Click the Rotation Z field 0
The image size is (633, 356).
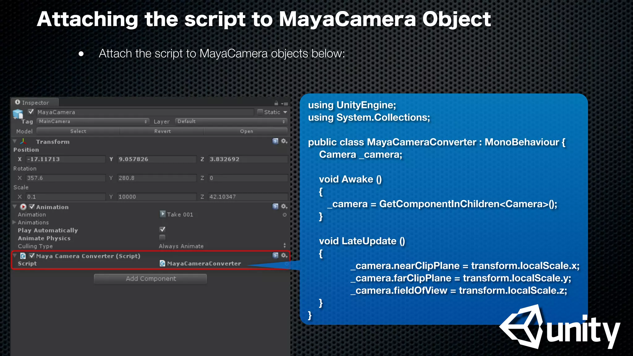click(248, 178)
